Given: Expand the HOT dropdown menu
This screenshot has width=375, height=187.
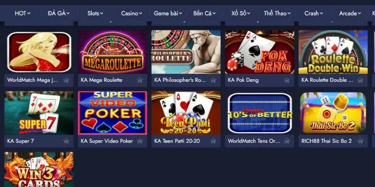Looking at the screenshot, I should coord(22,14).
